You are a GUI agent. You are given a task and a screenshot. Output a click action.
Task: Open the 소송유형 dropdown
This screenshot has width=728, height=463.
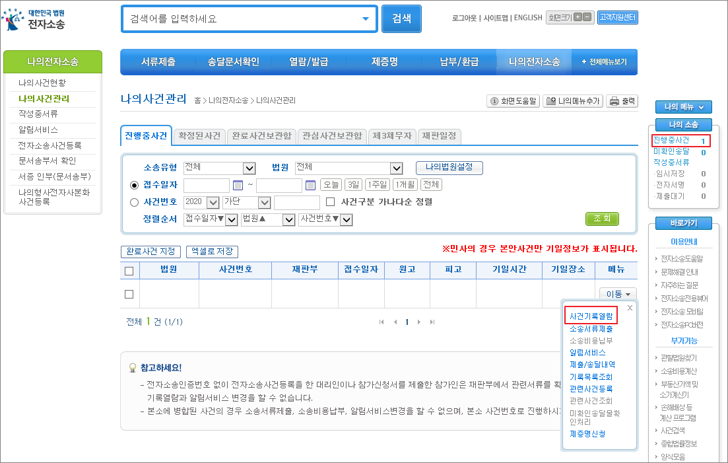pos(220,168)
